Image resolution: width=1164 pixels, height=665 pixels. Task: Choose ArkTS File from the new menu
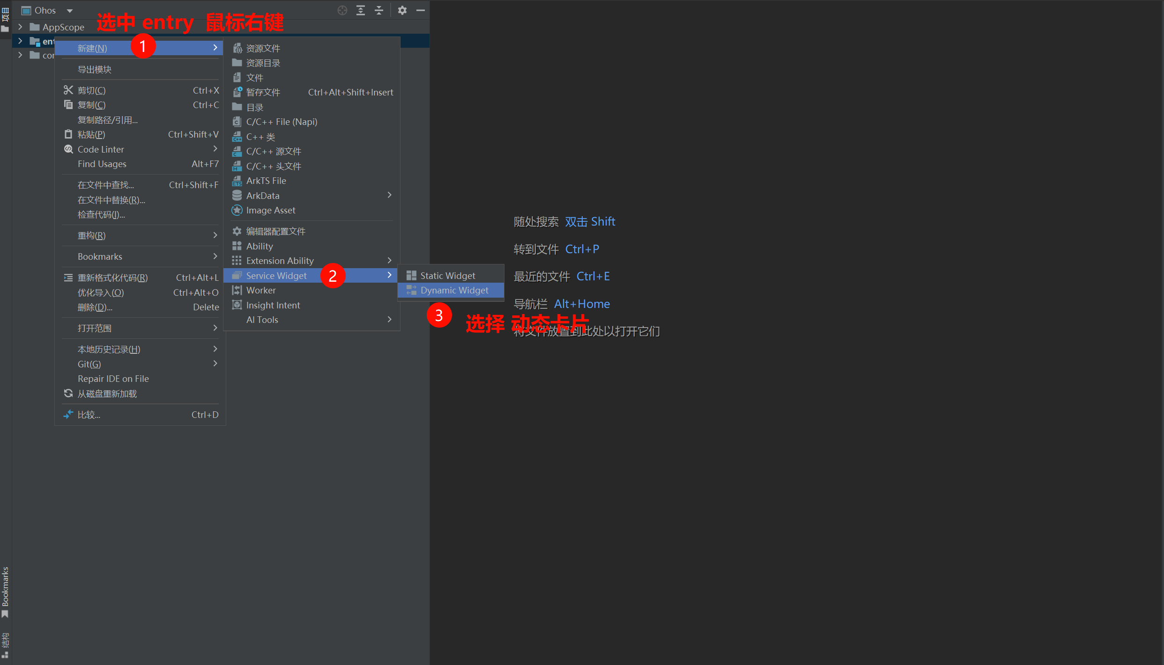click(x=266, y=181)
